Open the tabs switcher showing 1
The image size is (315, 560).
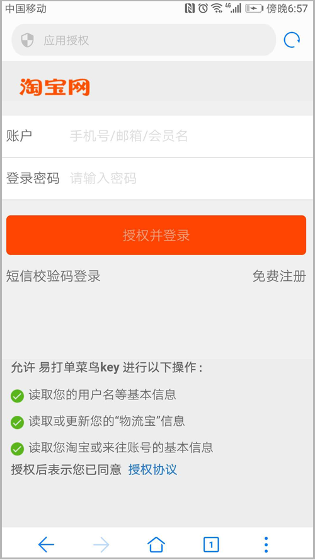(211, 545)
